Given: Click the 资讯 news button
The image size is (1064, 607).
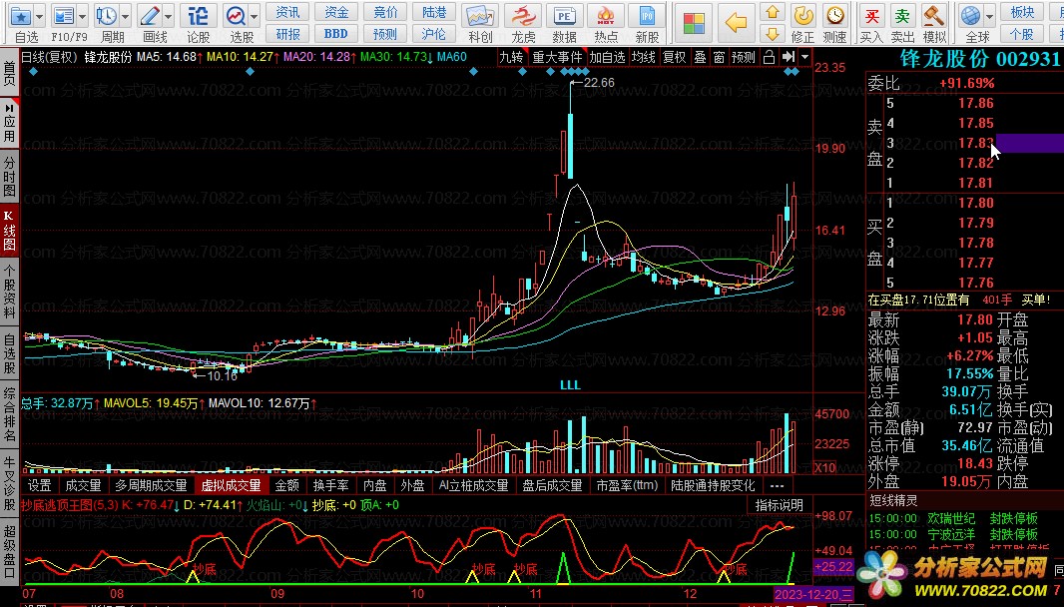Looking at the screenshot, I should (287, 12).
